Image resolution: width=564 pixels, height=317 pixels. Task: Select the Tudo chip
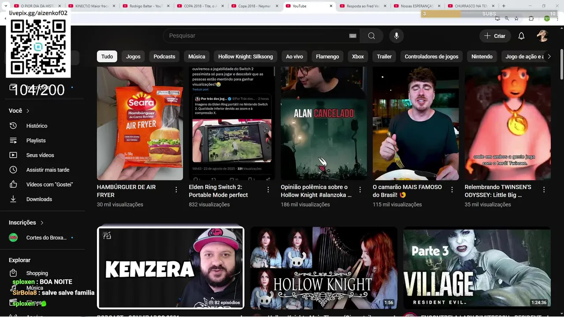pos(107,56)
